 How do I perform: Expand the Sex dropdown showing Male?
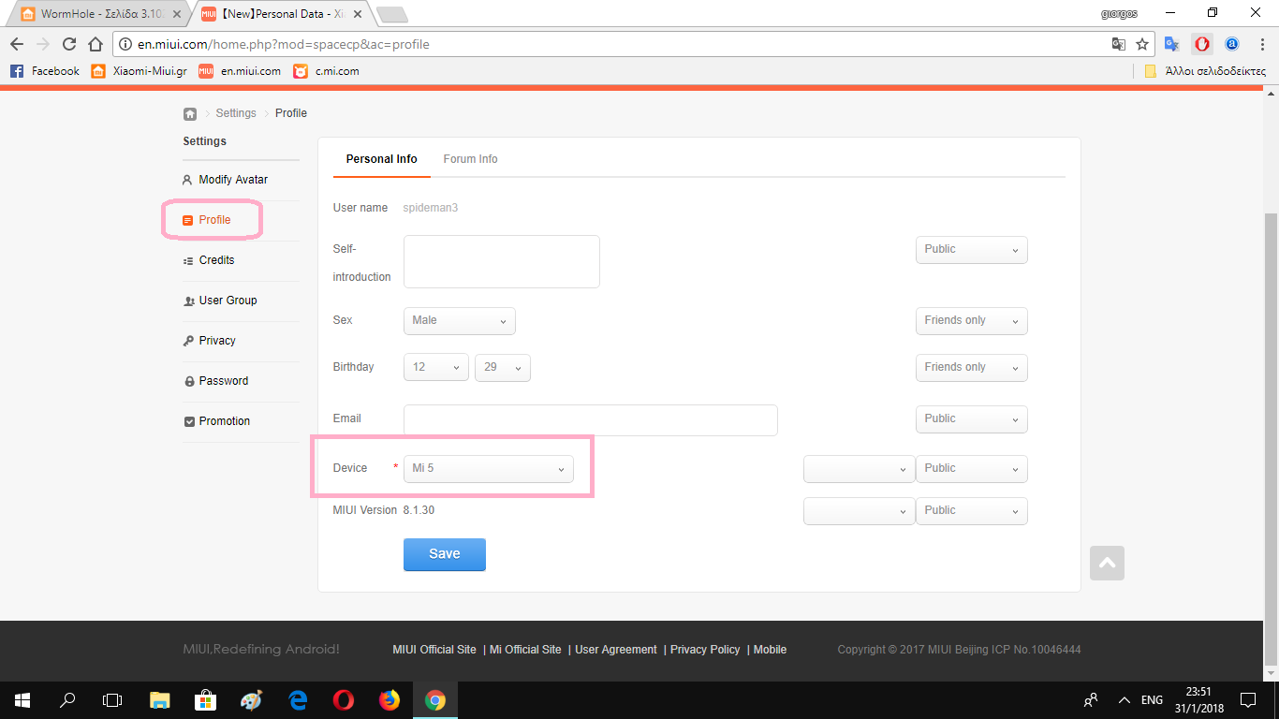[x=459, y=320]
